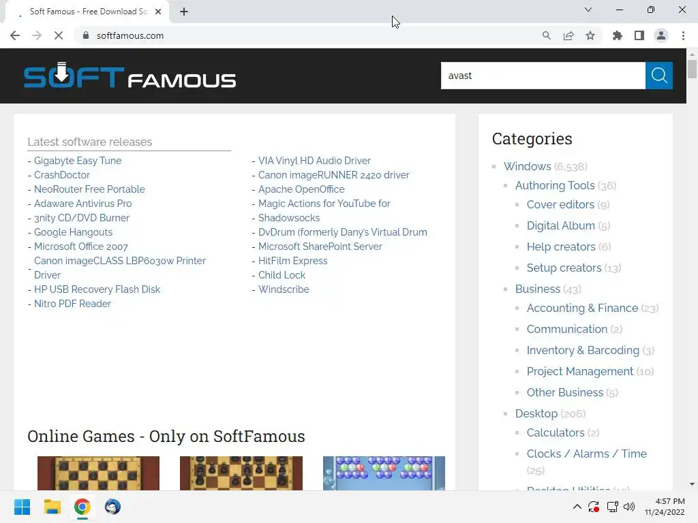Close the Soft Famous tab
The image size is (698, 523).
[158, 12]
